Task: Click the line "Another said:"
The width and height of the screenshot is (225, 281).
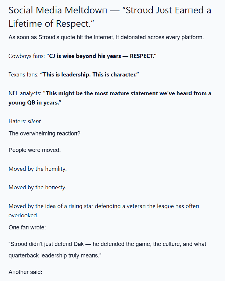Action: click(x=25, y=272)
